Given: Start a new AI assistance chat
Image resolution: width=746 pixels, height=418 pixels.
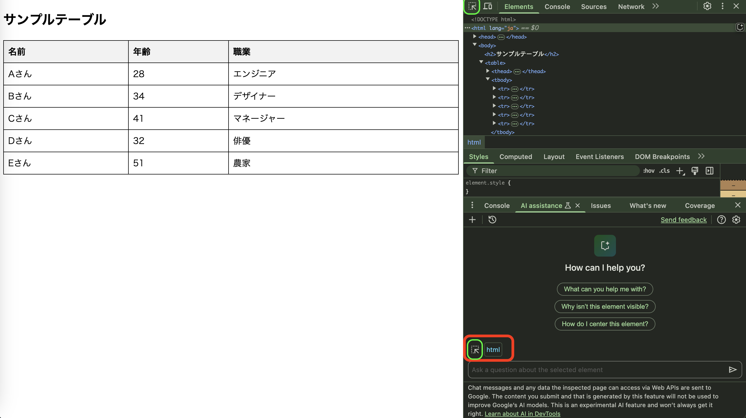Looking at the screenshot, I should [x=472, y=220].
